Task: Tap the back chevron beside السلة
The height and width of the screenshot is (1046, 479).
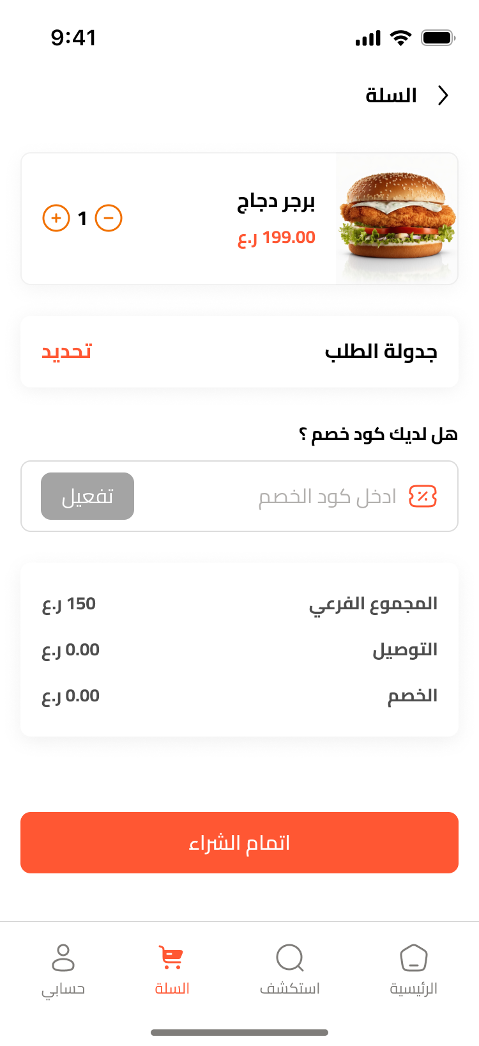Action: [443, 95]
